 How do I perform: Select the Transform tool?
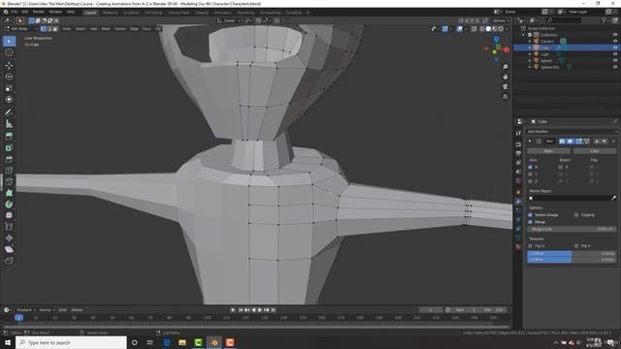[9, 100]
